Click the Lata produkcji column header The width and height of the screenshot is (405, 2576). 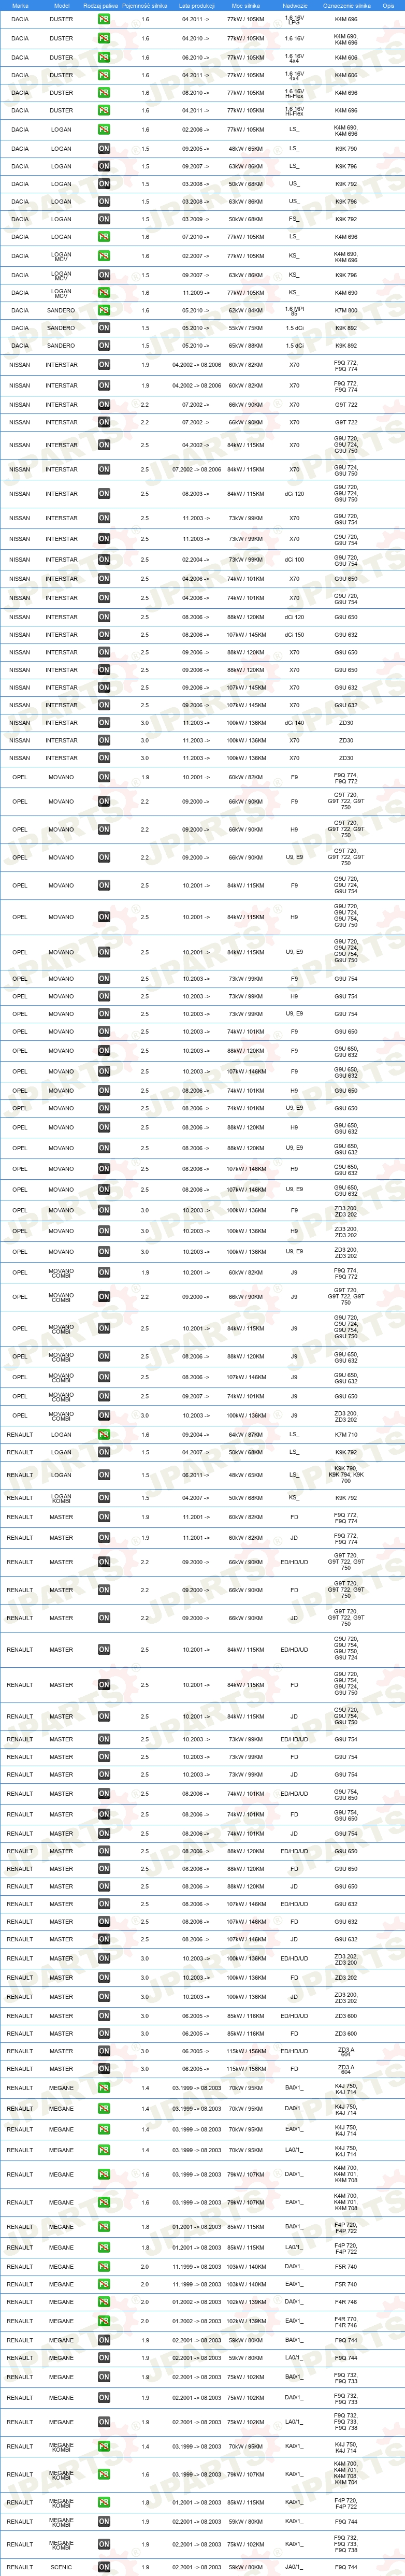coord(196,5)
